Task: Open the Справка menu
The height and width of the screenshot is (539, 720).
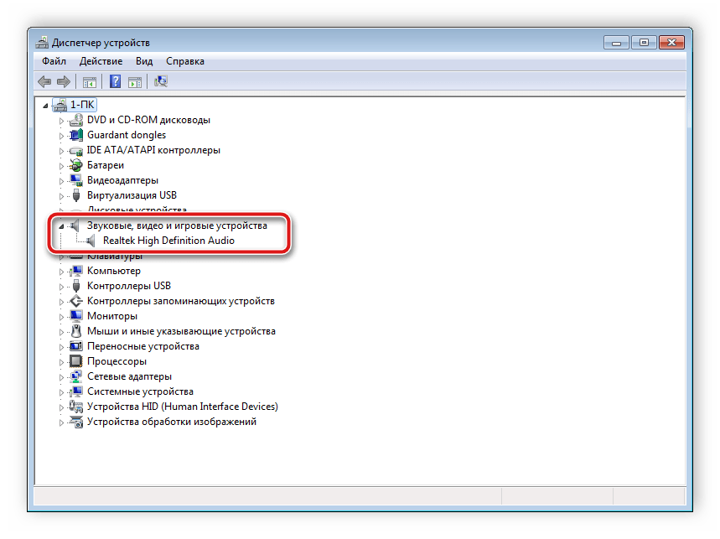Action: [184, 61]
